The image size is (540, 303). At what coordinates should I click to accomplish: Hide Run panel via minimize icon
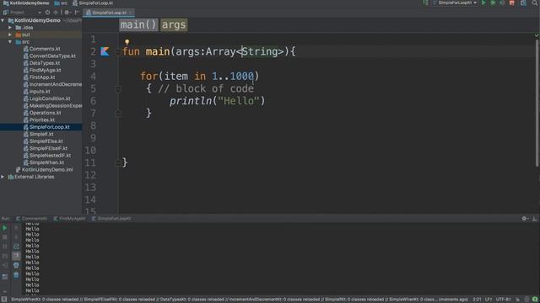point(534,219)
